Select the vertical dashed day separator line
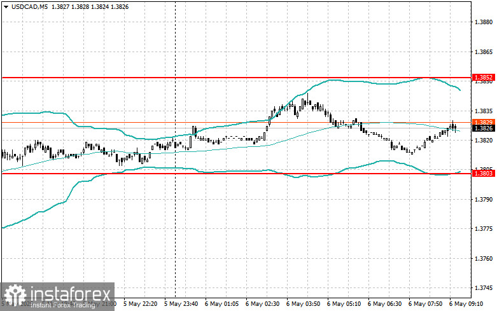The image size is (497, 311). (175, 149)
